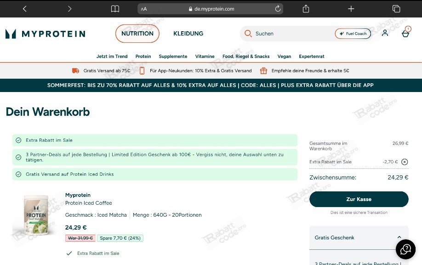Switch to the Nutrition tab

coord(137,34)
